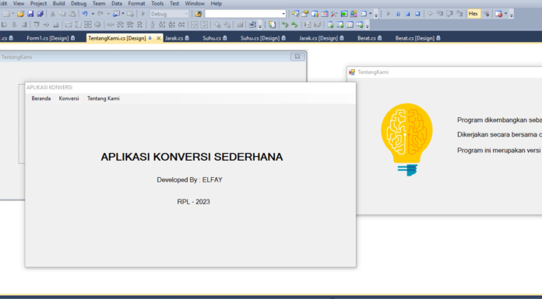Select the 'Dikerjakan secara bersama' label
Screen dimensions: 542x299
pos(499,135)
